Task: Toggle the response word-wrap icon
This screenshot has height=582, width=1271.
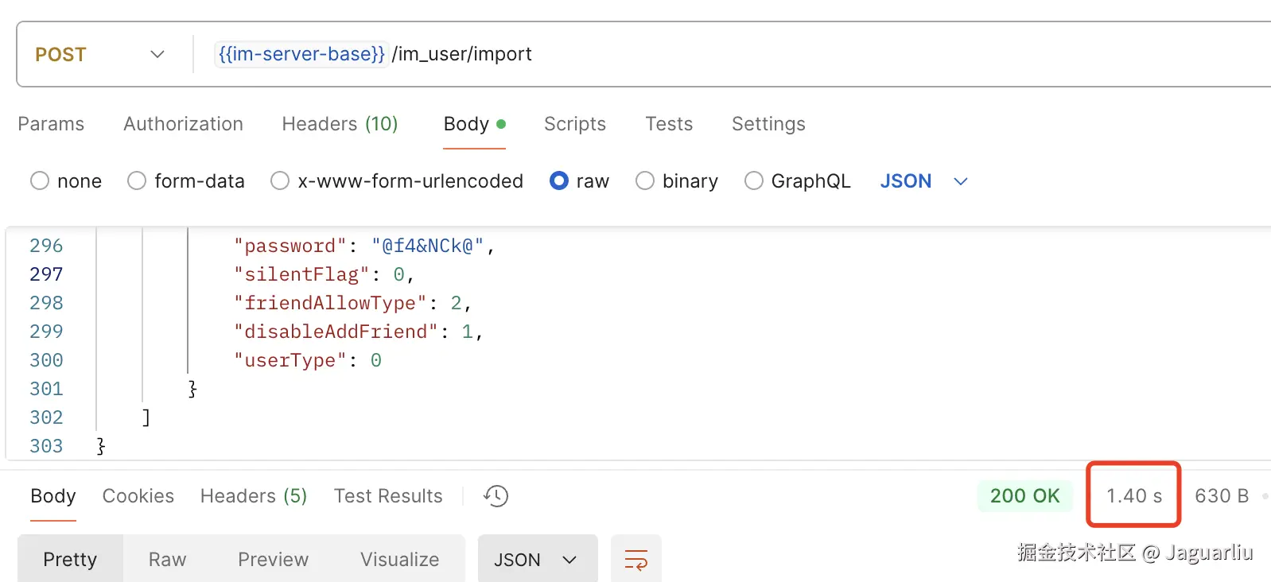Action: (x=635, y=560)
